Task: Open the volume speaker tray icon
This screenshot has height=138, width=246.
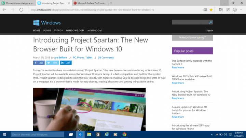Action: coord(225,134)
